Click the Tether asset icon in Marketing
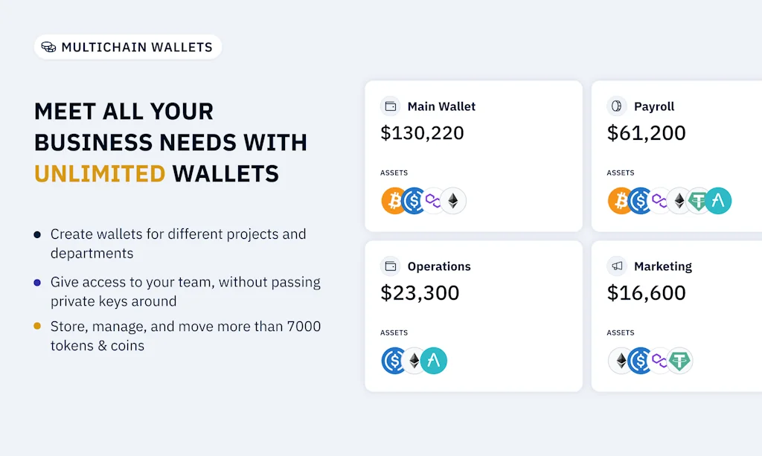 coord(679,361)
